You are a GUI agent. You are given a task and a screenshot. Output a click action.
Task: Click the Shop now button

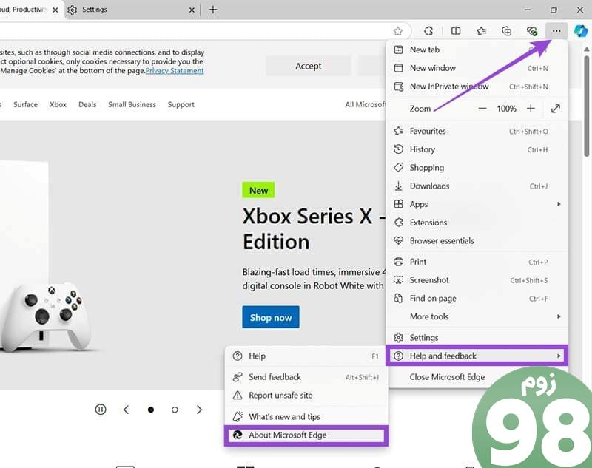pos(271,317)
